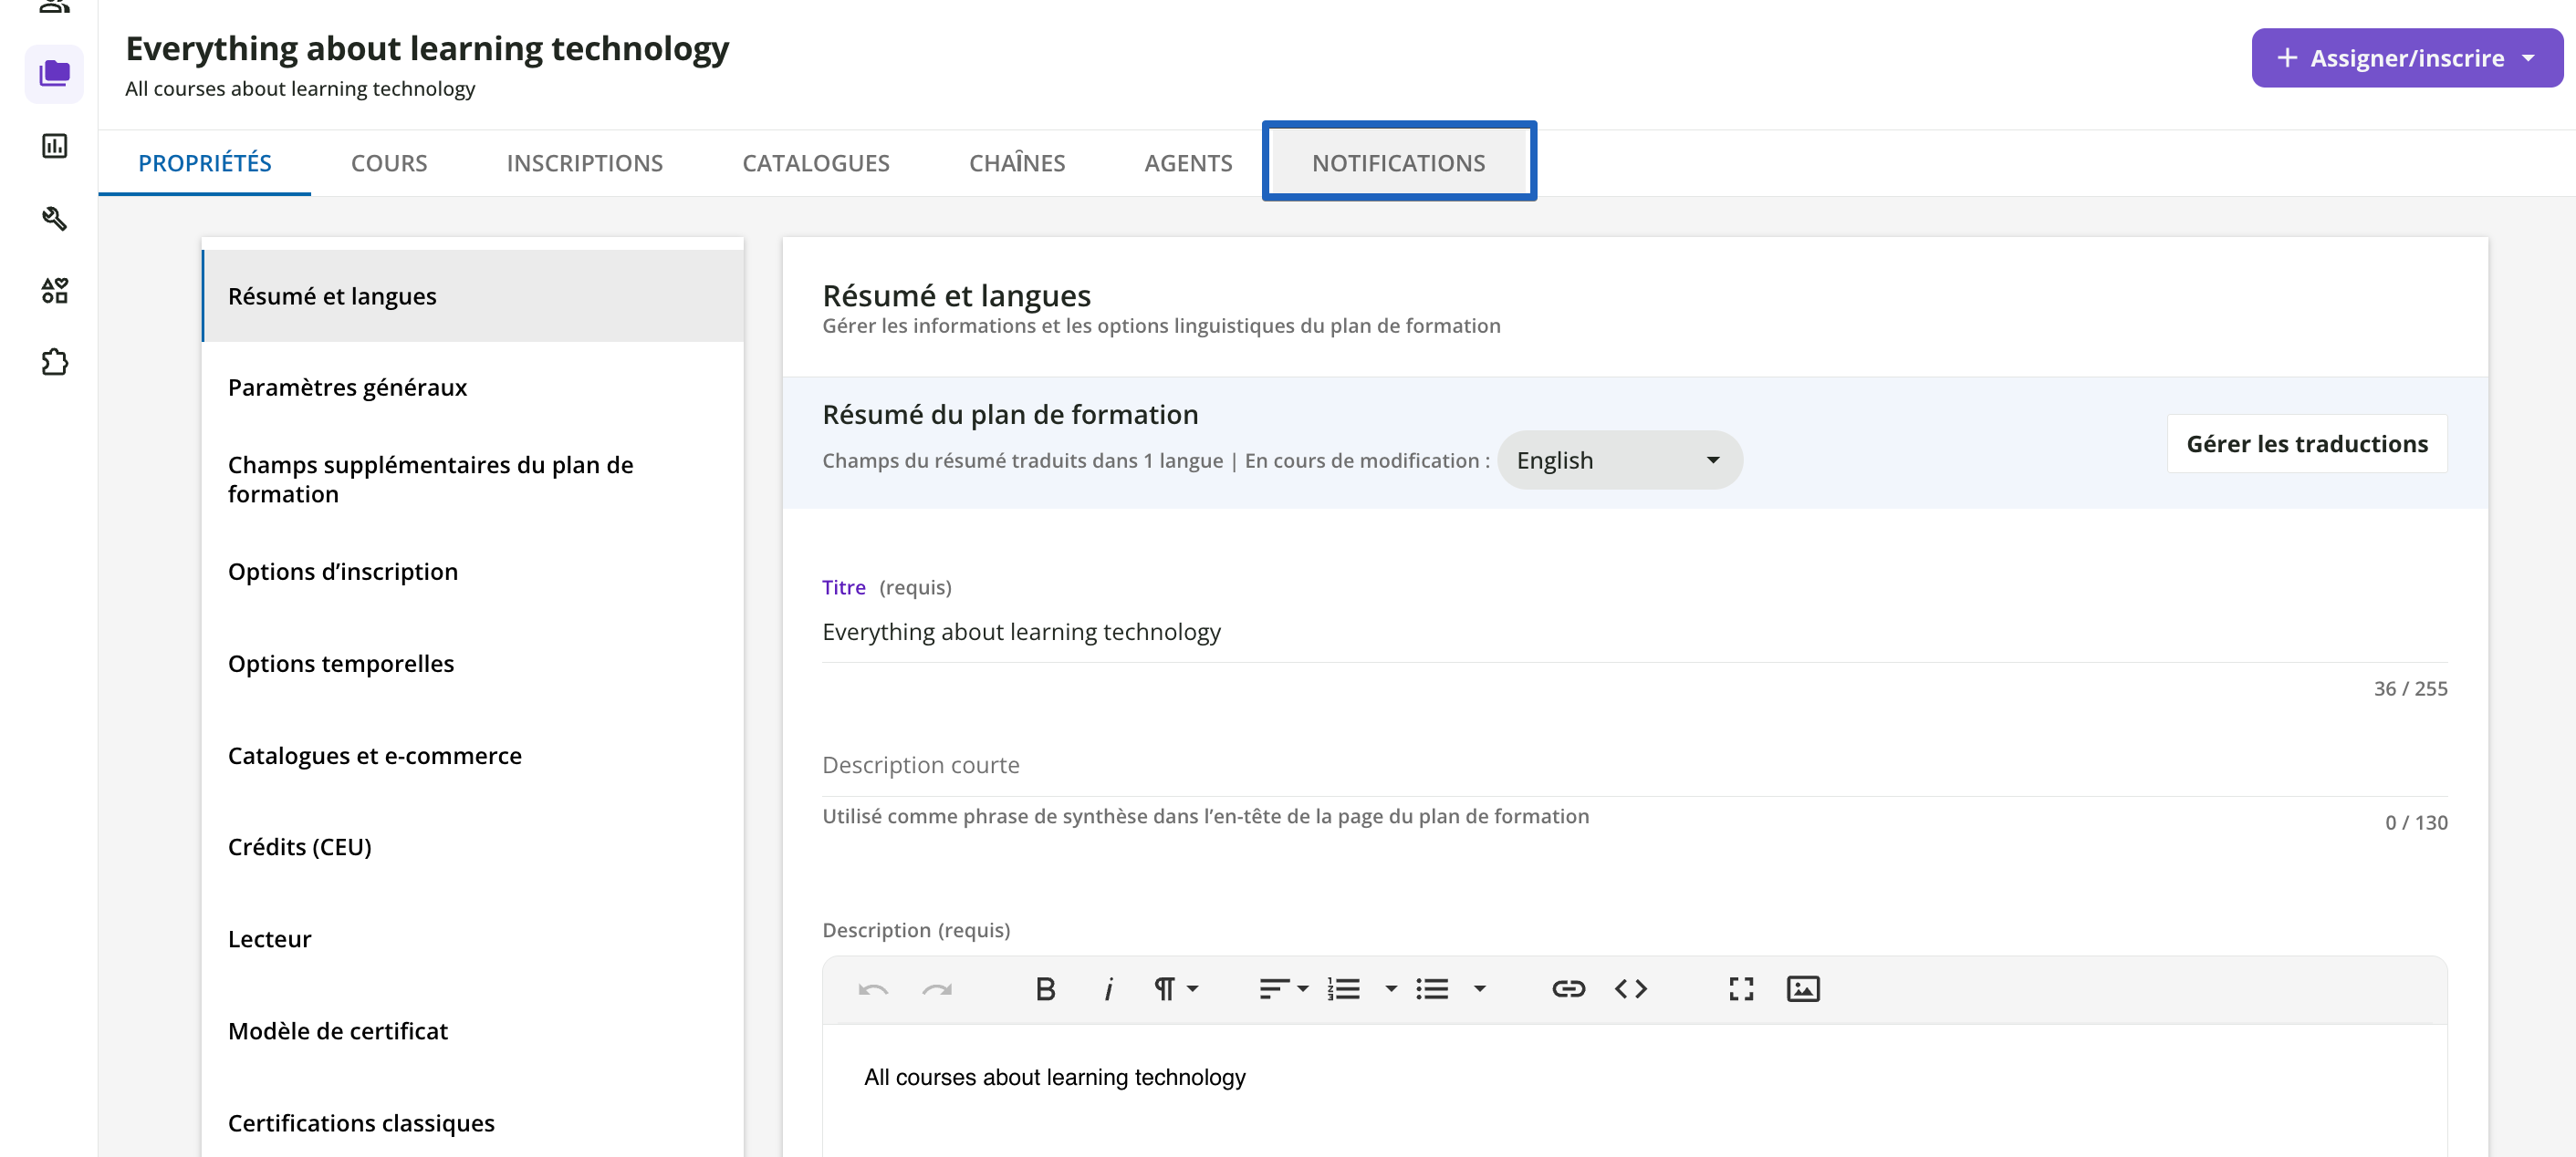This screenshot has width=2576, height=1157.
Task: Open the paragraph format menu
Action: (x=1175, y=989)
